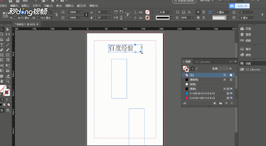Screen dimensions: 266x146
Task: Select the C=0 M=100 Y=0 K=0 swatch
Action: pyautogui.click(x=209, y=98)
